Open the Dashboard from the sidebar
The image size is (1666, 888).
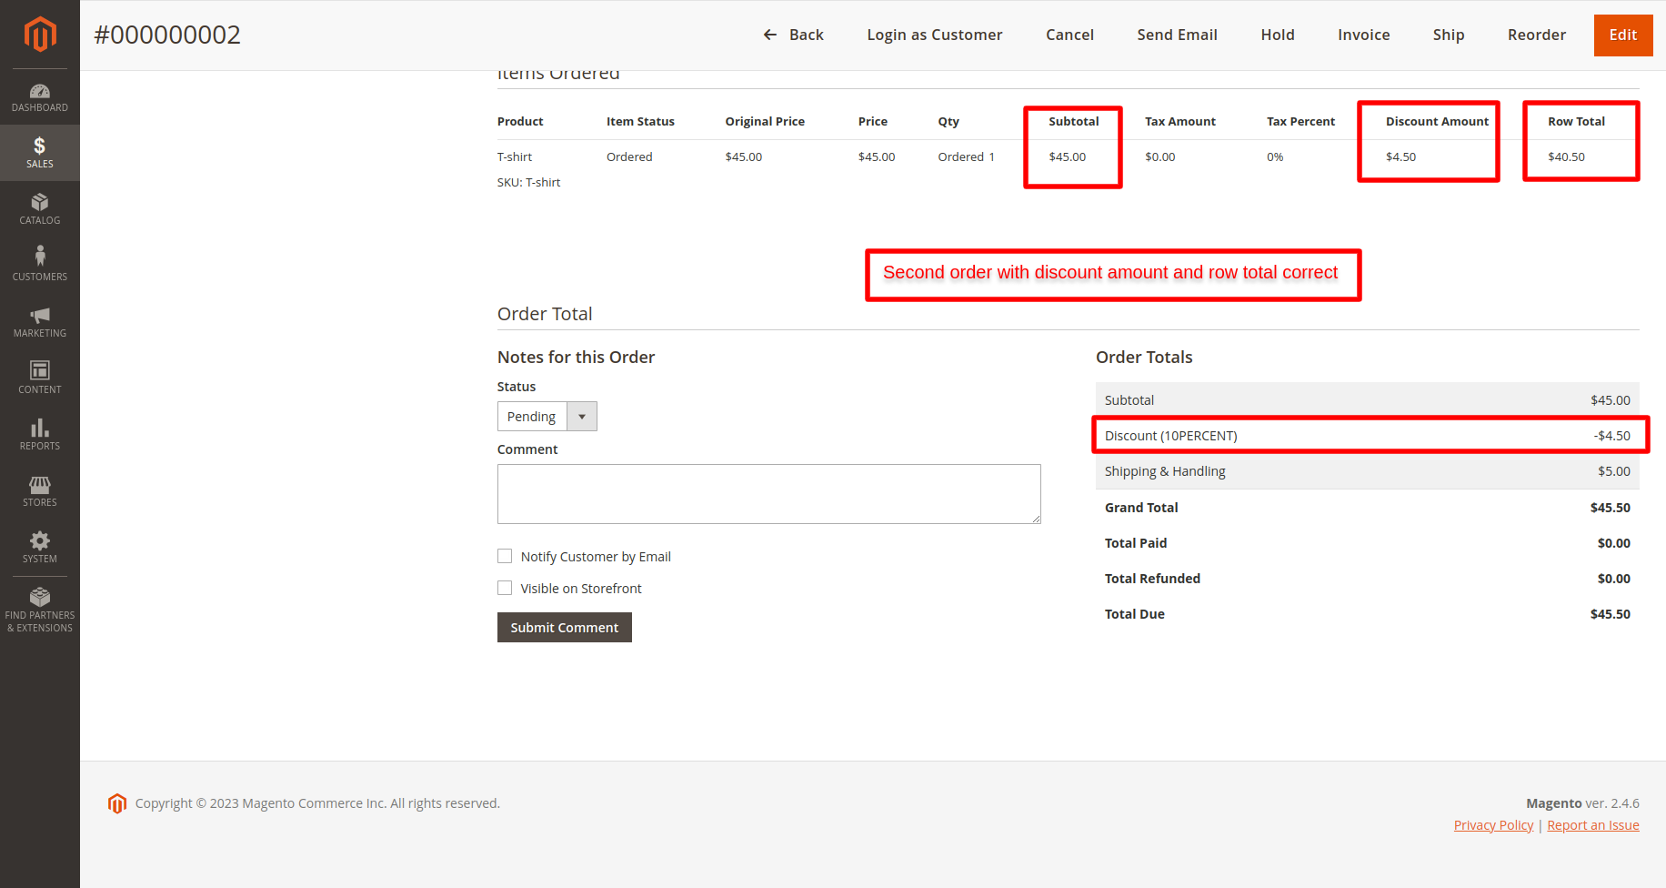click(39, 96)
